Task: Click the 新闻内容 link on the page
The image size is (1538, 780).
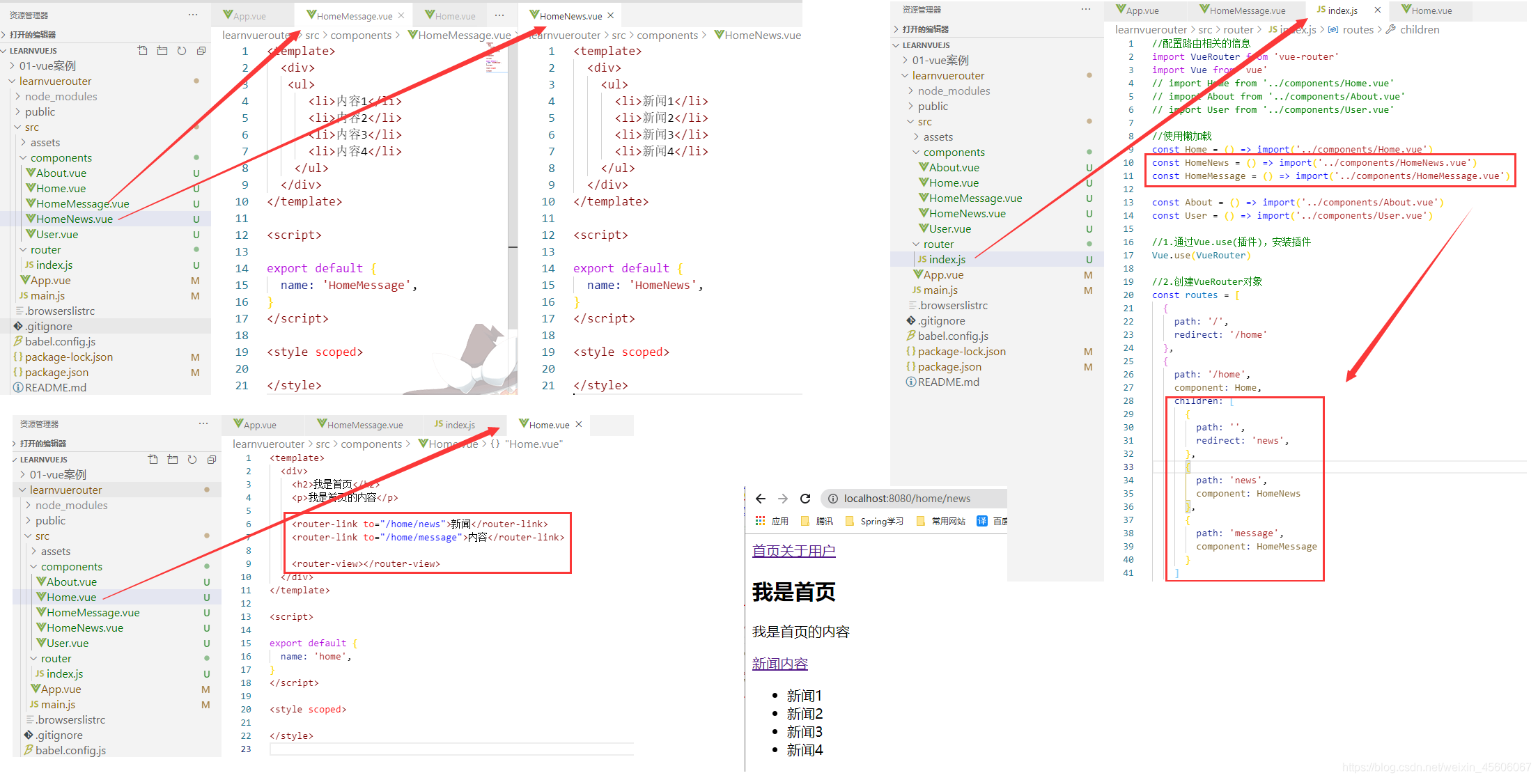Action: [x=779, y=664]
